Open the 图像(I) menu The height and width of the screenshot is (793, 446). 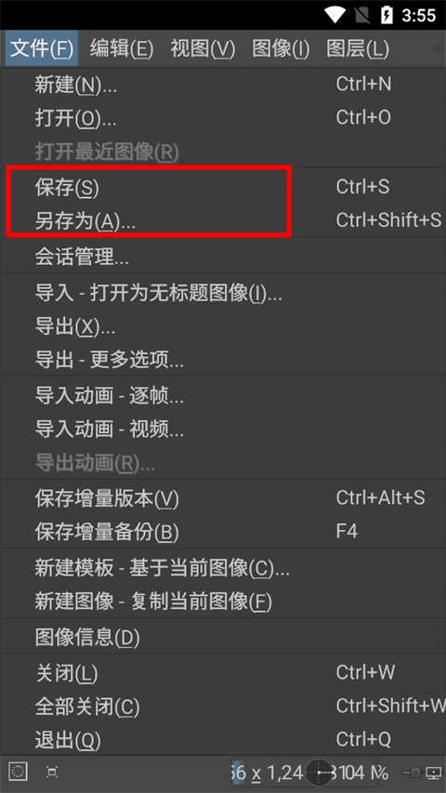[281, 48]
